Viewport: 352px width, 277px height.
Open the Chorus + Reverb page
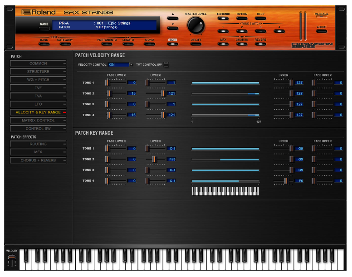(x=39, y=160)
